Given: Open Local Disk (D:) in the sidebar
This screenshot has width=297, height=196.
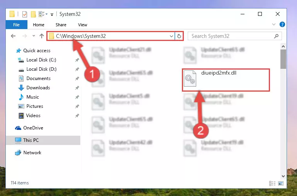Looking at the screenshot, I should [41, 69].
